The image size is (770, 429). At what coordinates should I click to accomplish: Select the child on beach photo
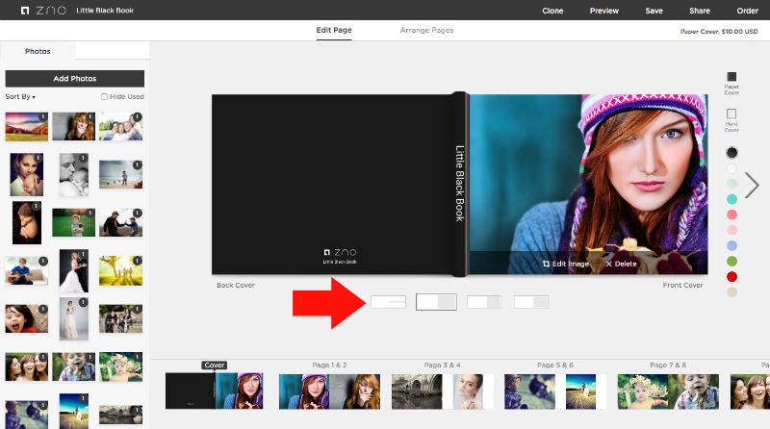pyautogui.click(x=121, y=174)
